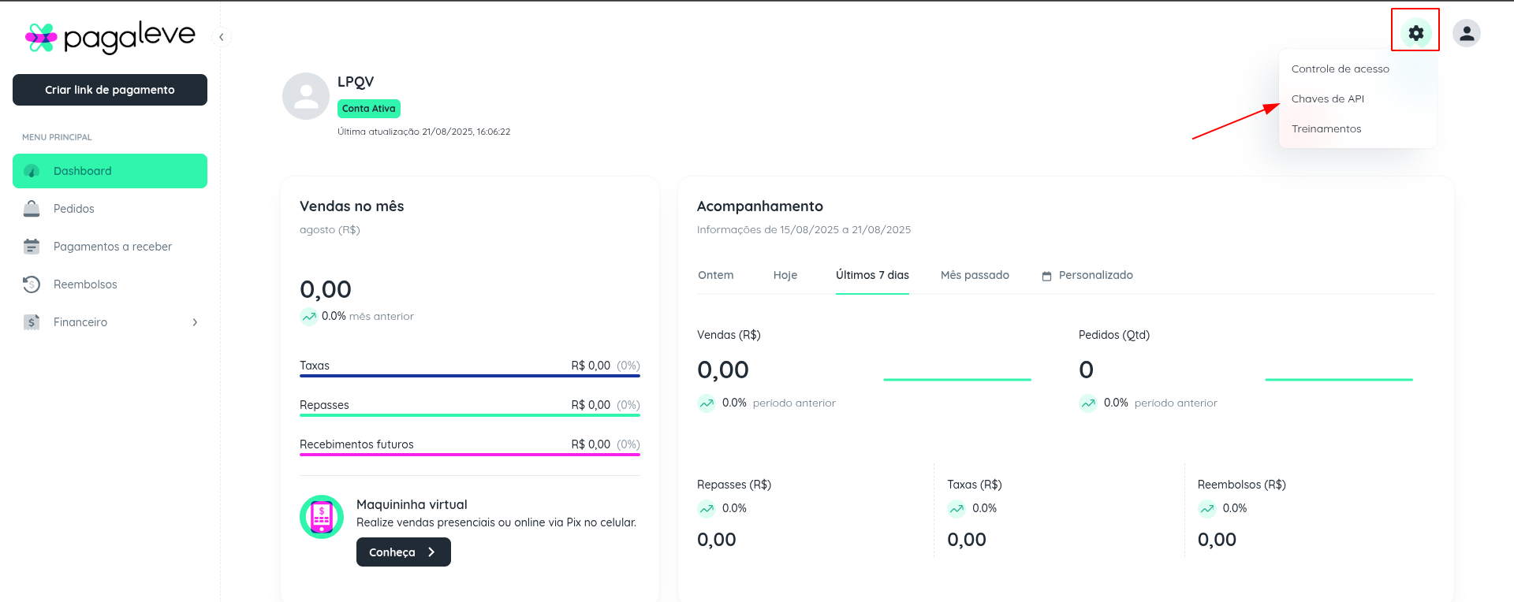Select Chaves de API menu option
The image size is (1514, 602).
point(1327,98)
